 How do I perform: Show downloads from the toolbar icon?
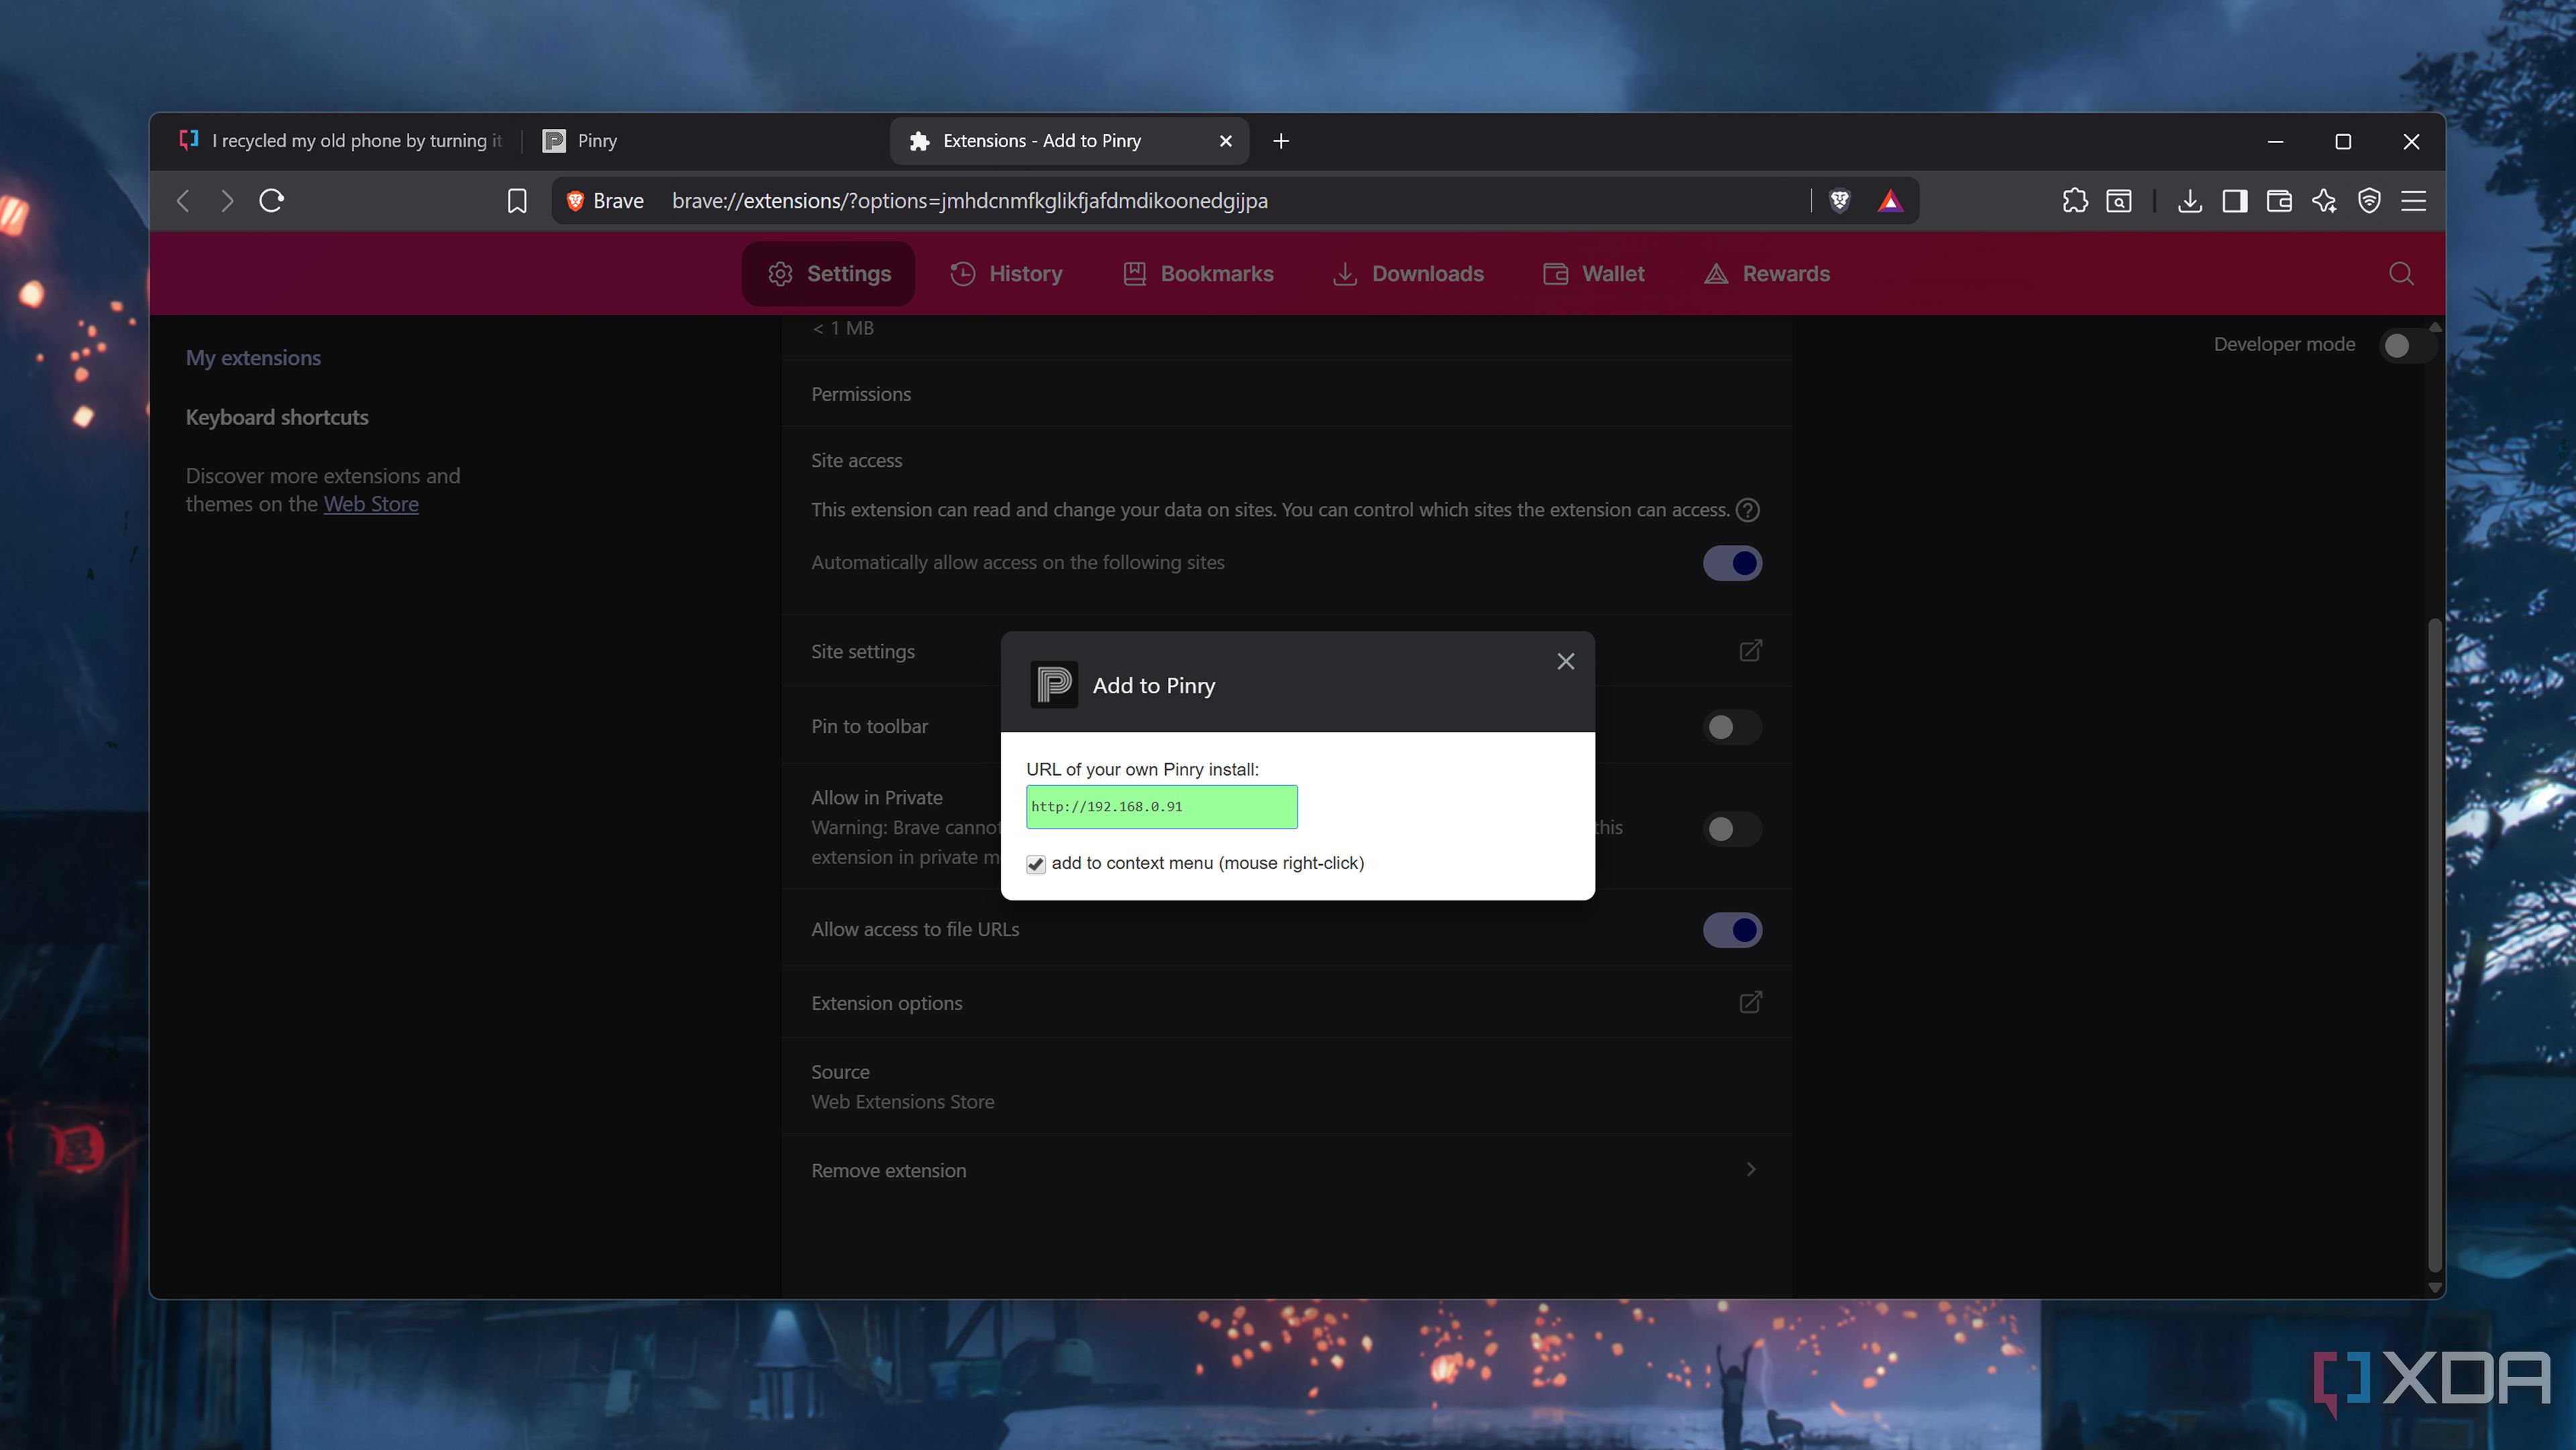click(2189, 201)
